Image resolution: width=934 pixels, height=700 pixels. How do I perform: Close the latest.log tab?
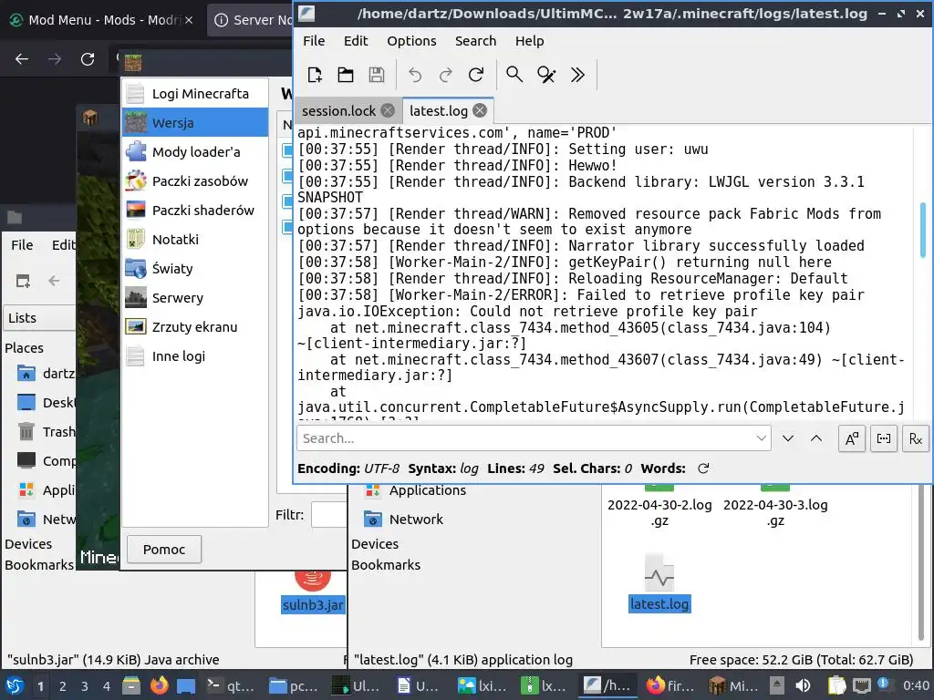pyautogui.click(x=480, y=110)
